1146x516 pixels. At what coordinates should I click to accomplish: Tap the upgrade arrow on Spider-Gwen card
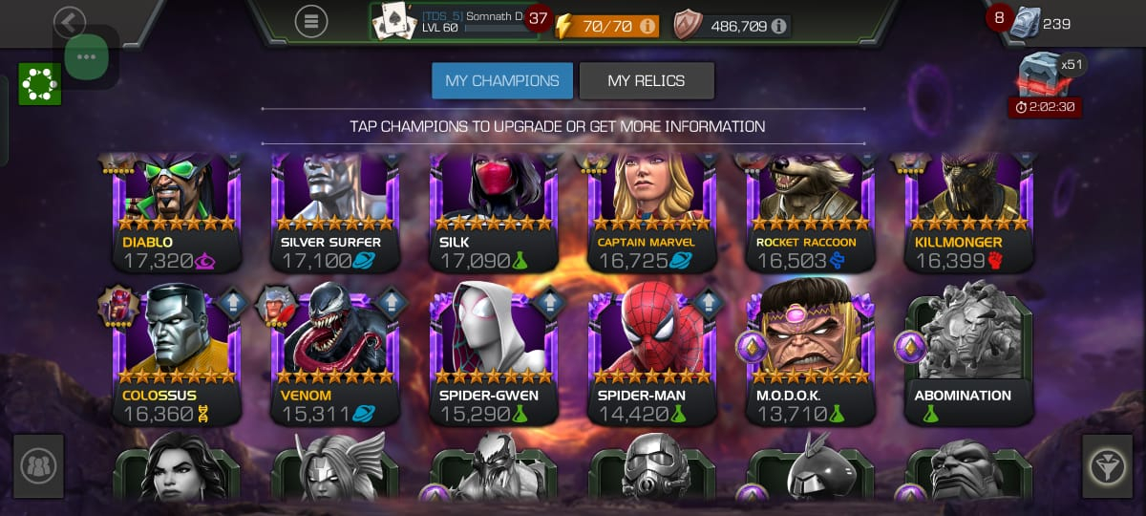pyautogui.click(x=550, y=304)
